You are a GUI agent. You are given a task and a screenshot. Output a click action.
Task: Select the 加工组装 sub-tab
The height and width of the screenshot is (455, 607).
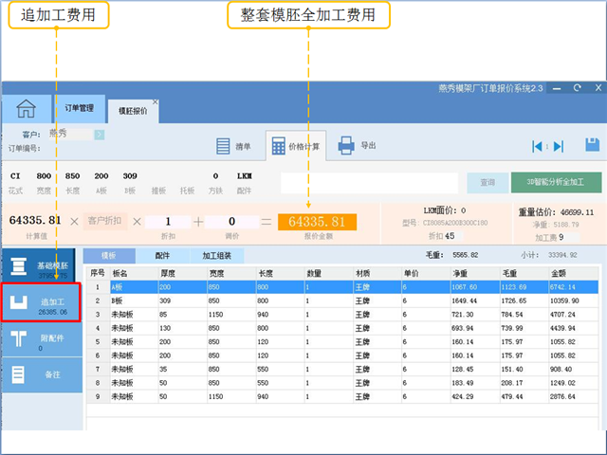click(x=217, y=256)
